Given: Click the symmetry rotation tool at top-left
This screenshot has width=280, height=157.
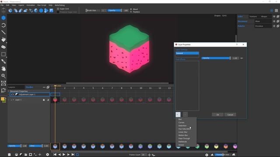Looking at the screenshot, I should pyautogui.click(x=3, y=10).
